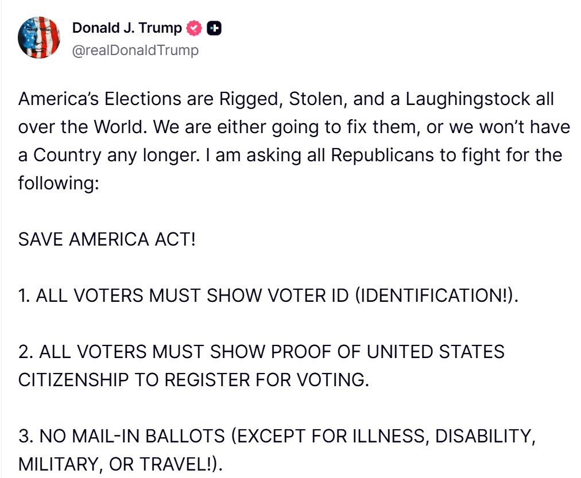Click the black plus badge icon
Screen dimensions: 581x478
click(214, 28)
